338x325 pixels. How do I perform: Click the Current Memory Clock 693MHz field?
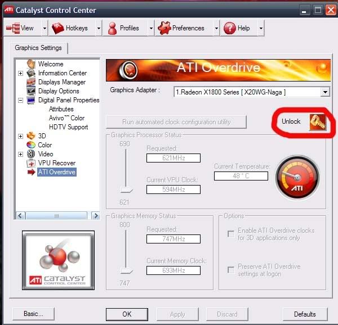coord(174,270)
